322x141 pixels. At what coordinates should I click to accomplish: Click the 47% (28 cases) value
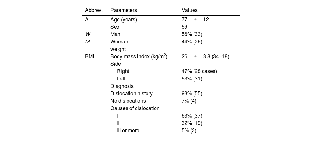[x=199, y=71]
